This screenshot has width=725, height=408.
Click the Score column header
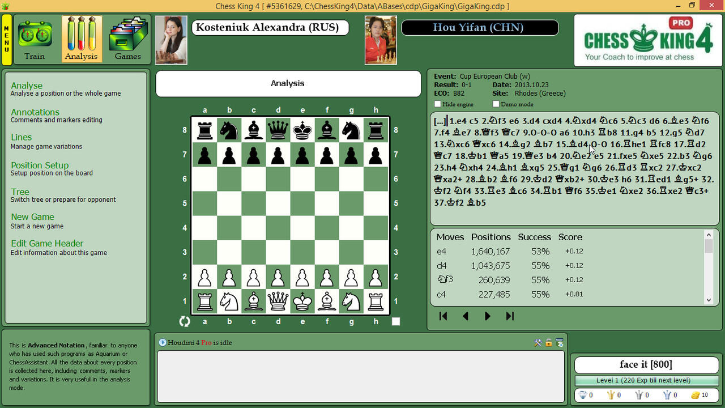point(570,237)
